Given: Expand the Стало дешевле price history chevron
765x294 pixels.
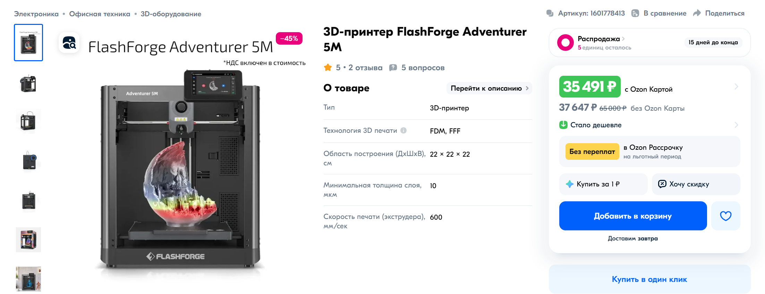Looking at the screenshot, I should [x=736, y=125].
